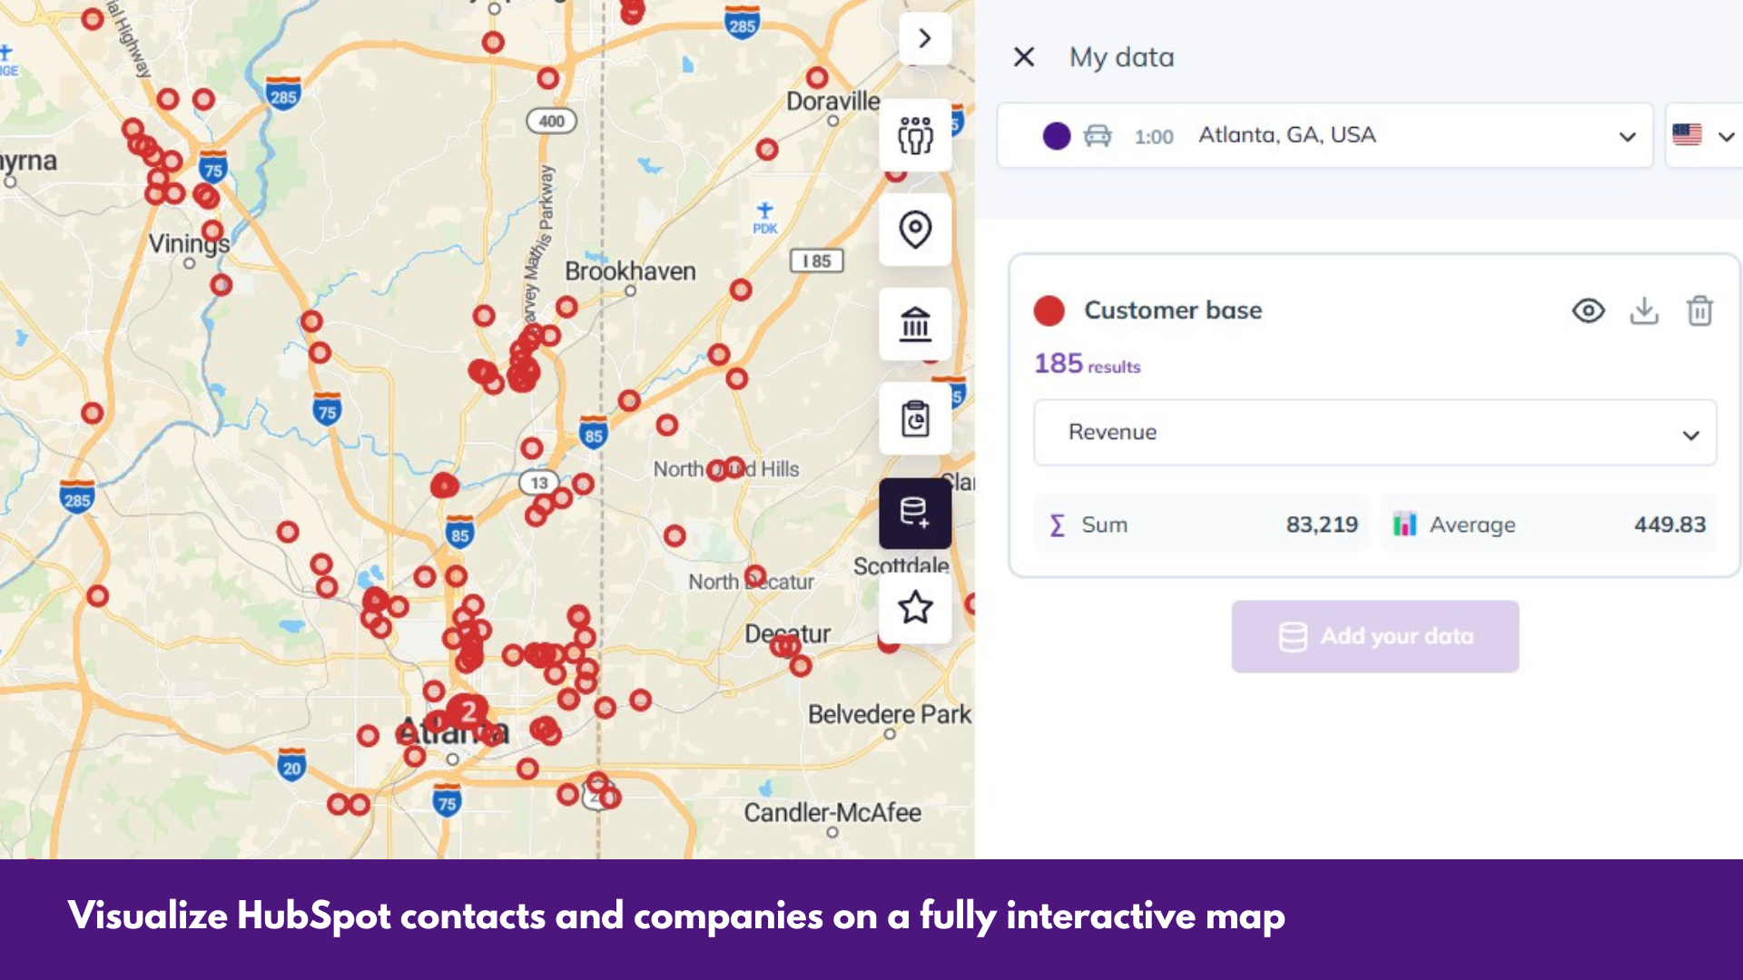The height and width of the screenshot is (980, 1743).
Task: Click the Add your data button
Action: pos(1374,636)
